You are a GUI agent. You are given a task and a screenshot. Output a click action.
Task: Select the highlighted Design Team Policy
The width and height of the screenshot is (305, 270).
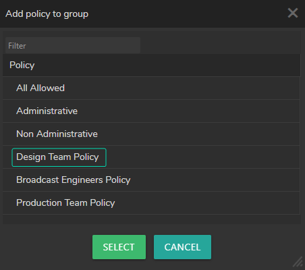pos(59,157)
